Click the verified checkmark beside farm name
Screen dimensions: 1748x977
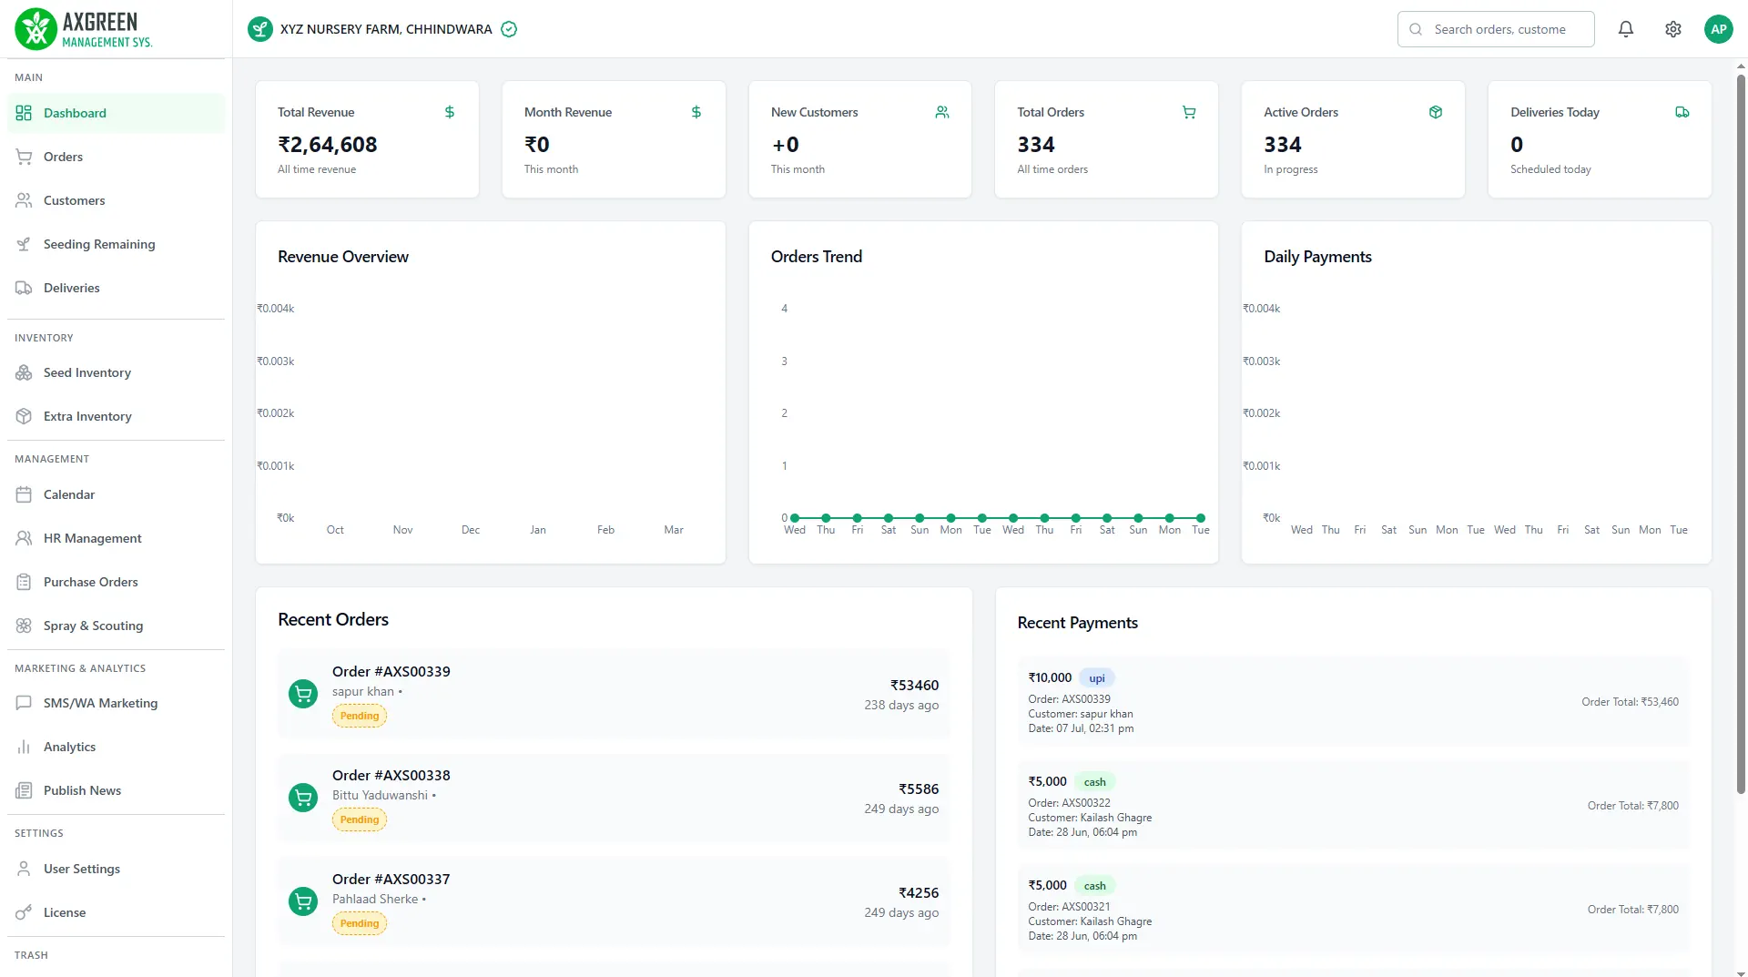(509, 29)
